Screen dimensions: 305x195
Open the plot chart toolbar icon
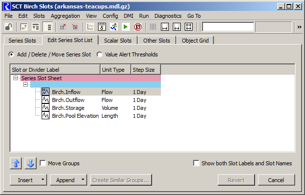[90, 27]
